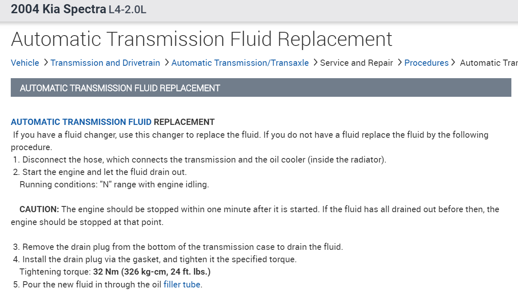
Task: Click chevron before Service and Repair
Action: [315, 63]
